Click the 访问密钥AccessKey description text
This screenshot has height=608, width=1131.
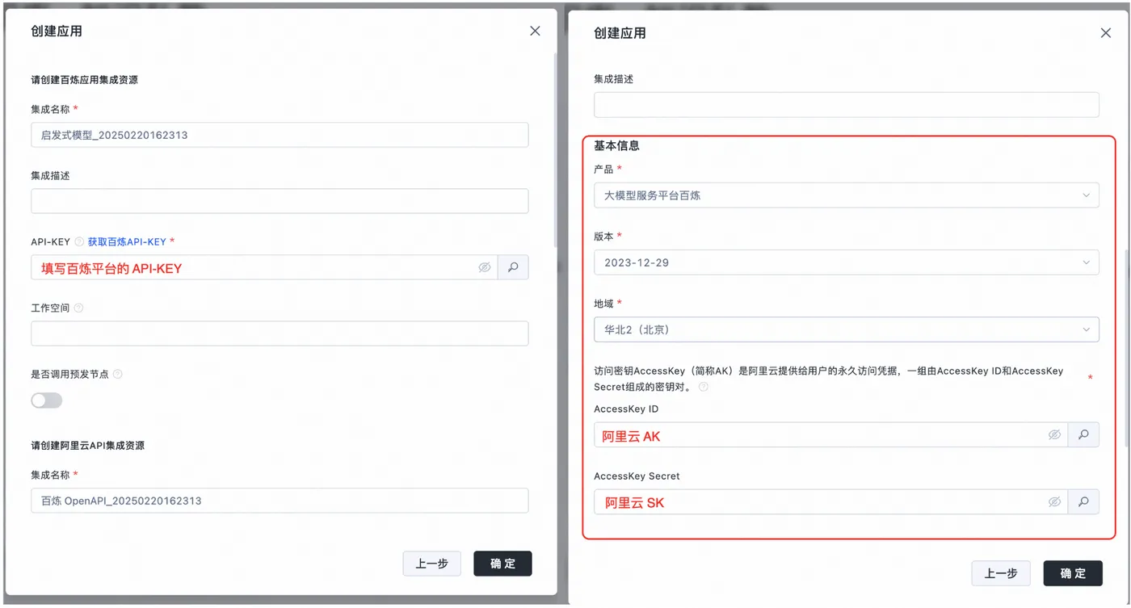click(x=829, y=379)
